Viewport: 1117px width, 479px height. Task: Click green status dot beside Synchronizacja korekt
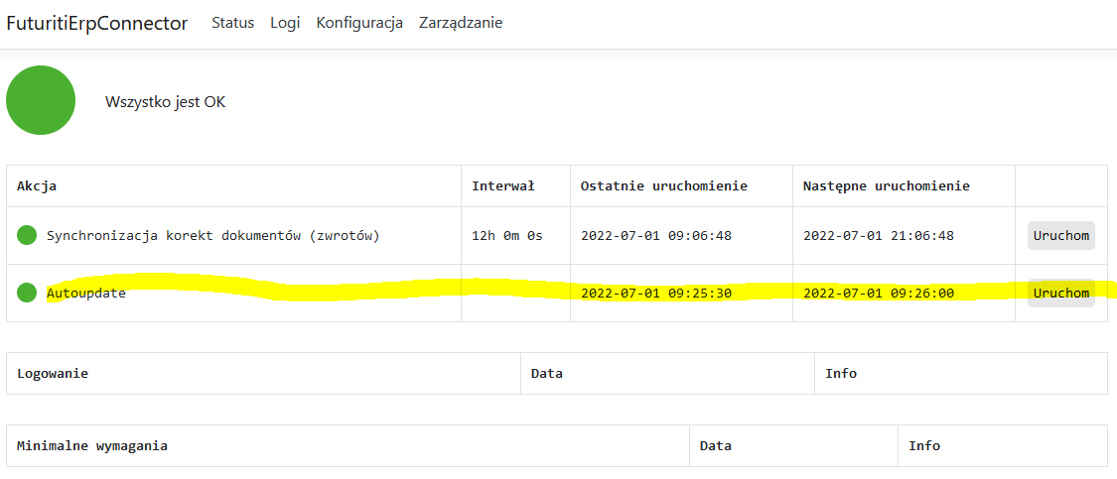click(x=27, y=235)
